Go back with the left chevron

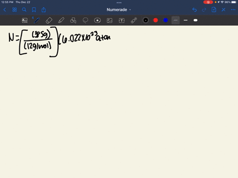[x=5, y=10]
